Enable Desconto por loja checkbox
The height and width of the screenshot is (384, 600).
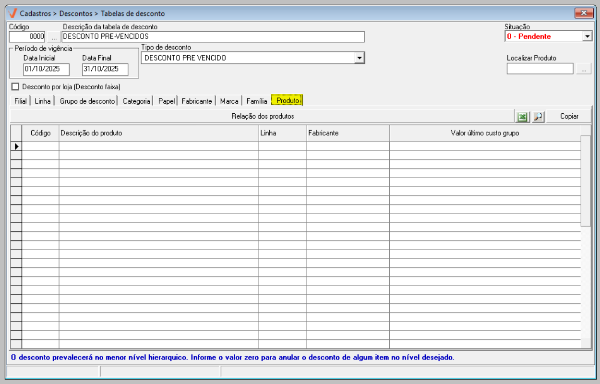[x=15, y=87]
